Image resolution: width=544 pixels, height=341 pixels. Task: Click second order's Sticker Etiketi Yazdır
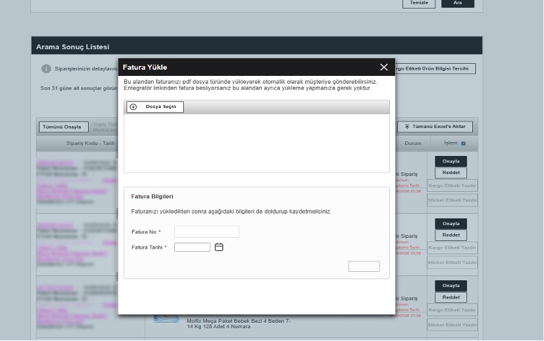452,263
